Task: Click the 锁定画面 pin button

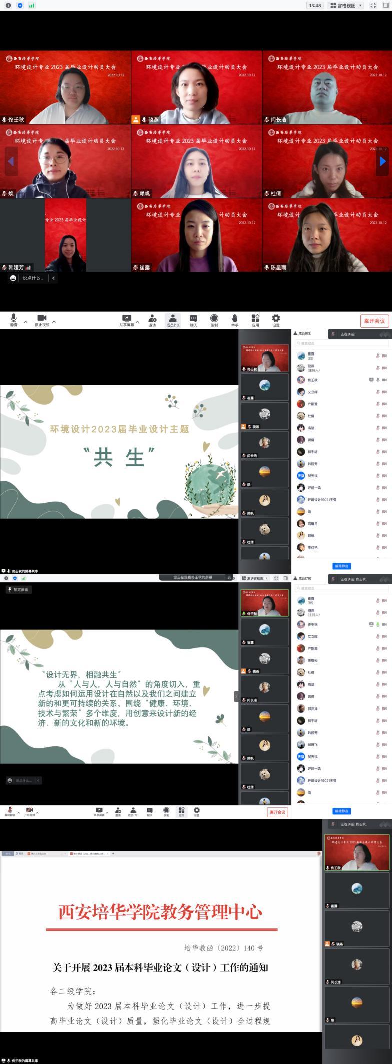Action: pyautogui.click(x=19, y=590)
